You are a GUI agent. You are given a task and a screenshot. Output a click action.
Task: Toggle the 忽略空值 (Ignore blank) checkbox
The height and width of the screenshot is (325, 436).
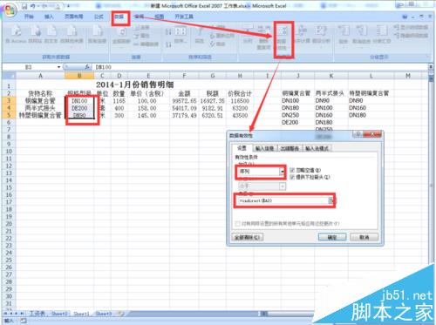[x=292, y=170]
